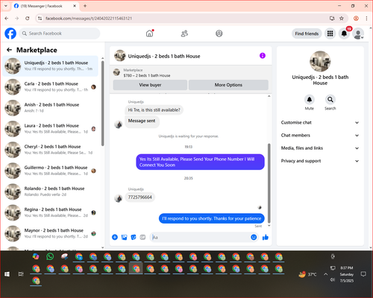Search in conversation with magnifier icon
Viewport: 373px width, 298px height.
[x=330, y=100]
